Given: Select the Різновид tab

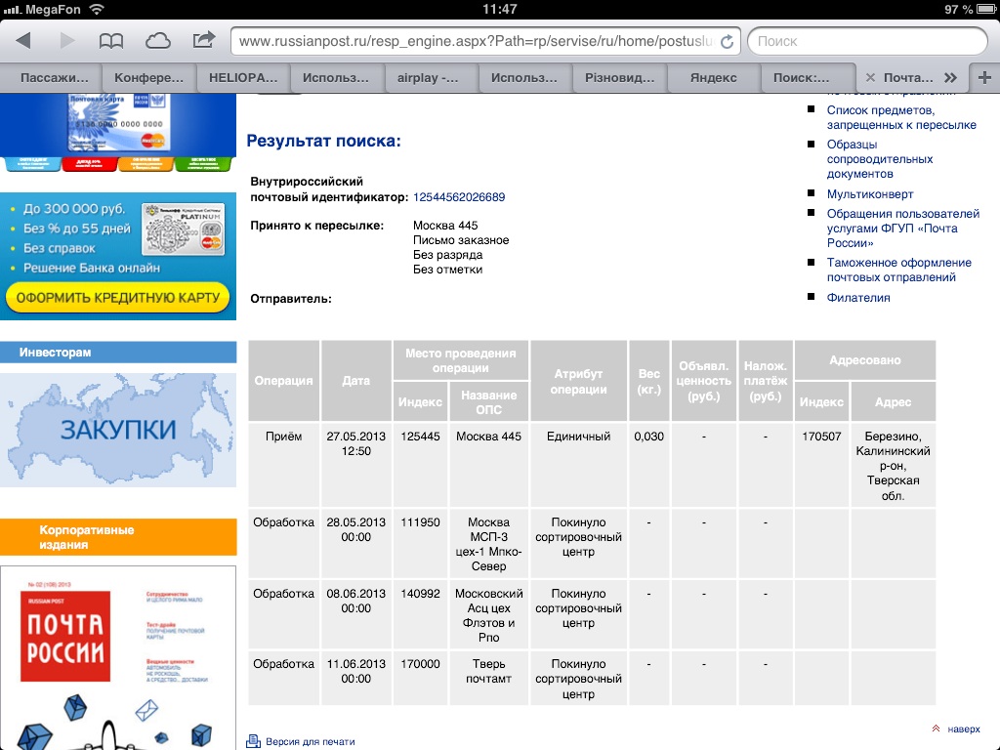Looking at the screenshot, I should tap(619, 78).
